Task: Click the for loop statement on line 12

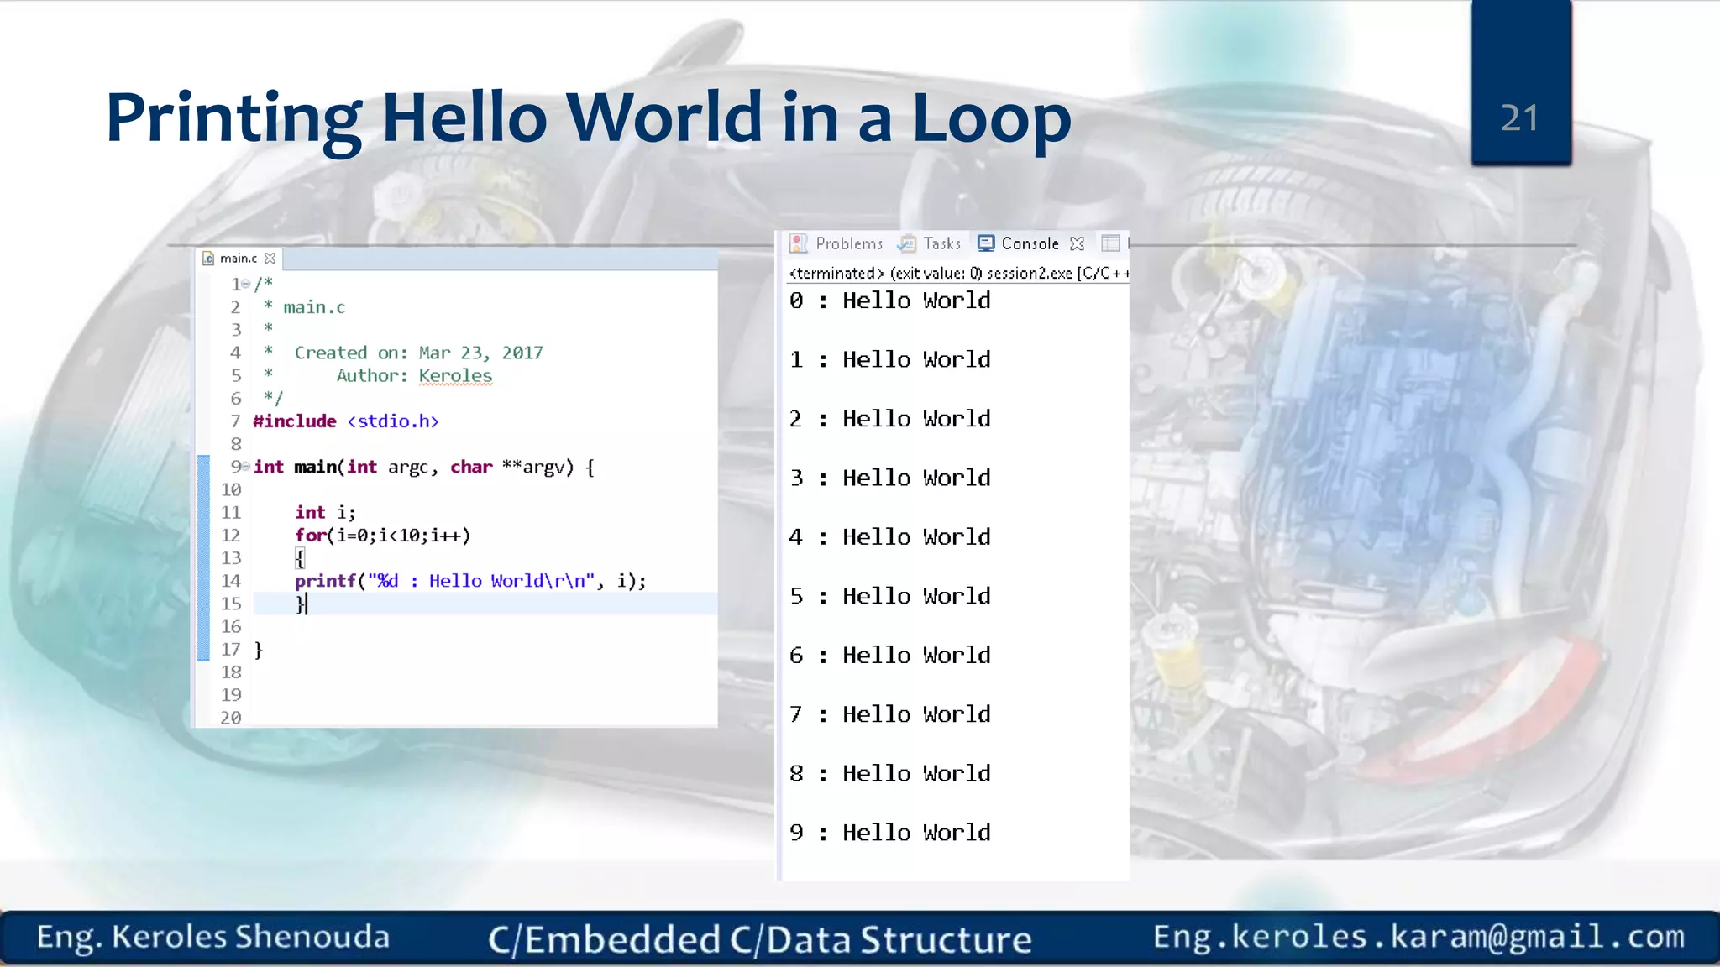Action: point(382,536)
